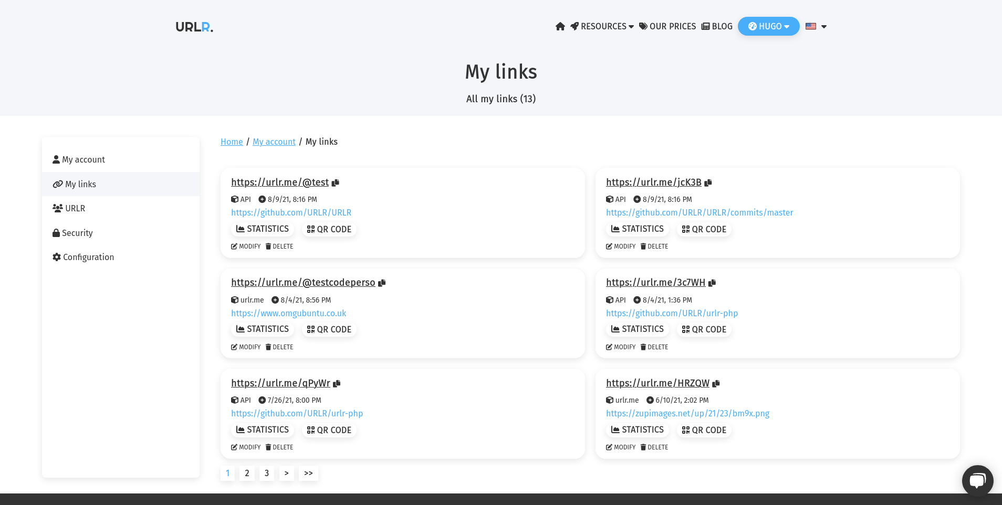Open OUR PRICES in the top navigation
This screenshot has height=505, width=1002.
coord(673,26)
